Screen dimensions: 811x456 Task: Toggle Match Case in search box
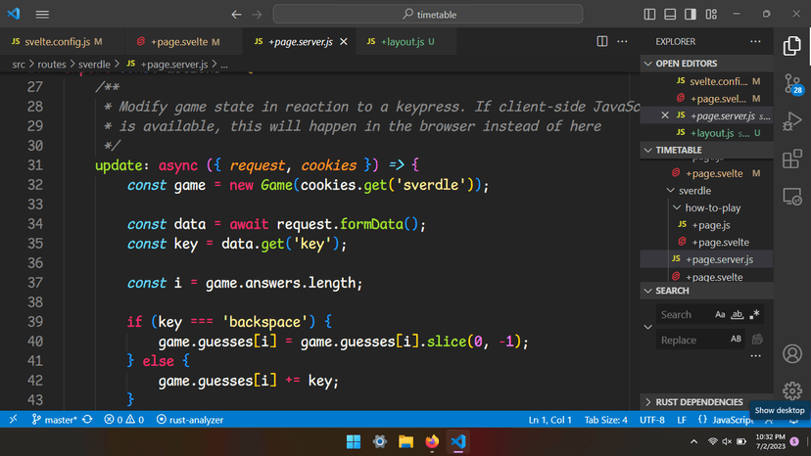click(720, 315)
